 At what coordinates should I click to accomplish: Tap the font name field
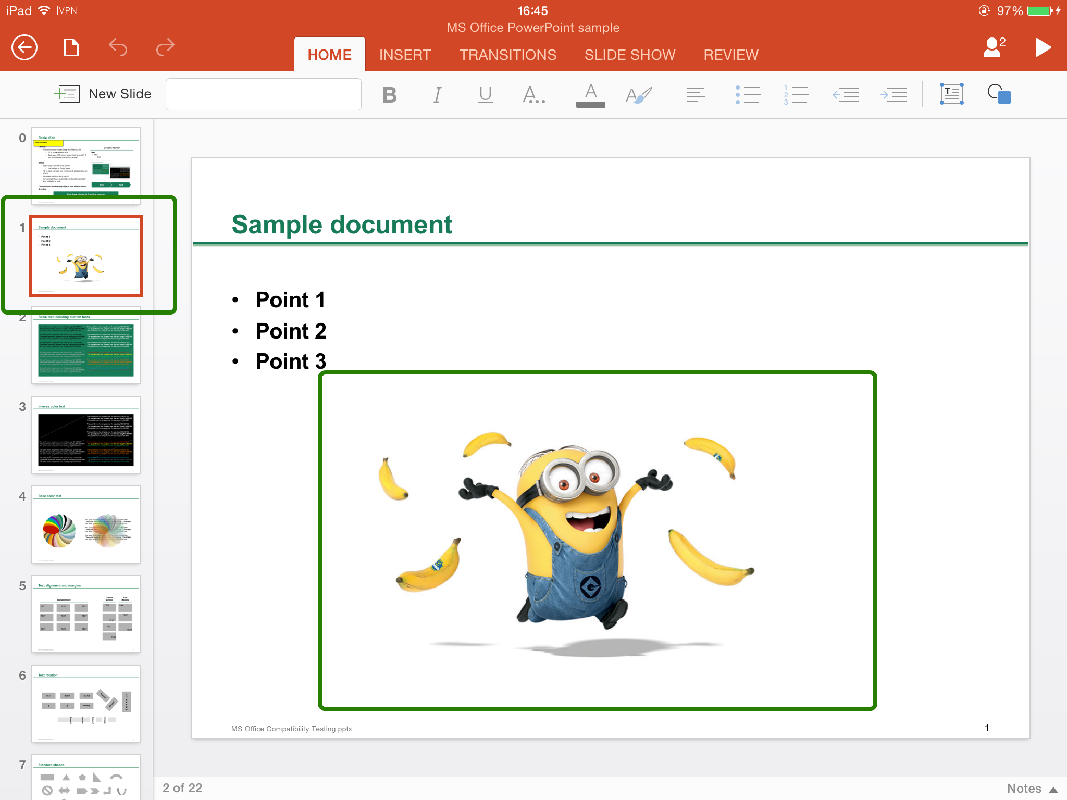[240, 94]
